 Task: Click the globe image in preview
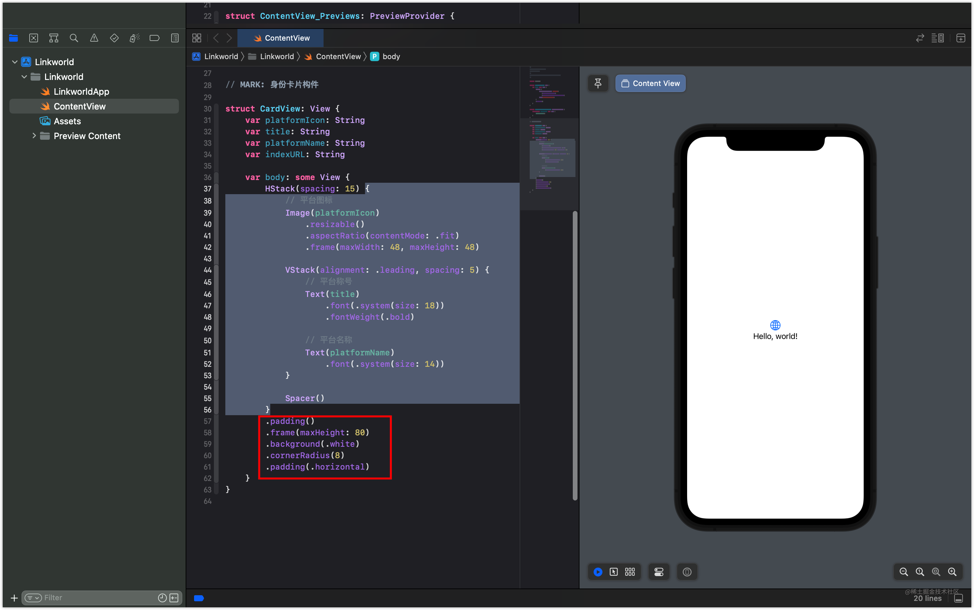(x=775, y=325)
